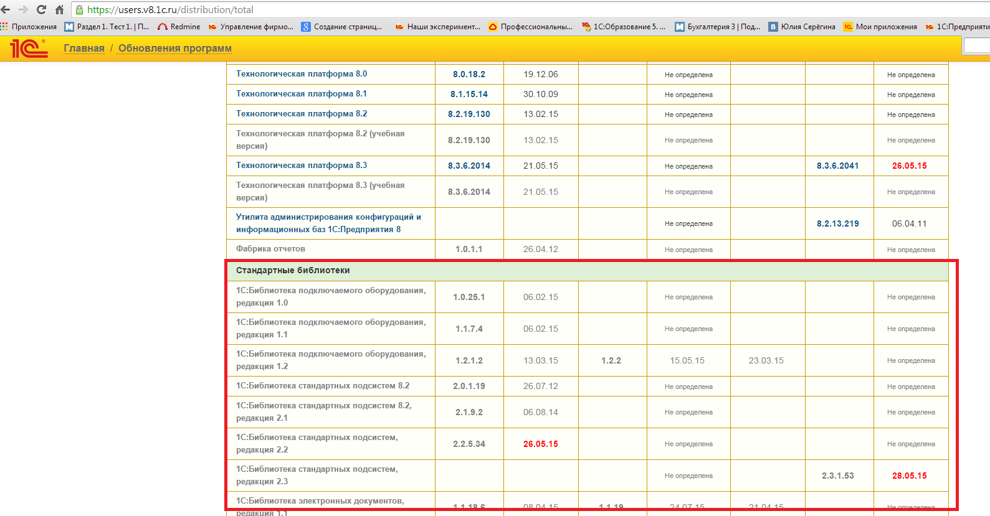Open Технологическая платформа 8.1 link

(302, 94)
